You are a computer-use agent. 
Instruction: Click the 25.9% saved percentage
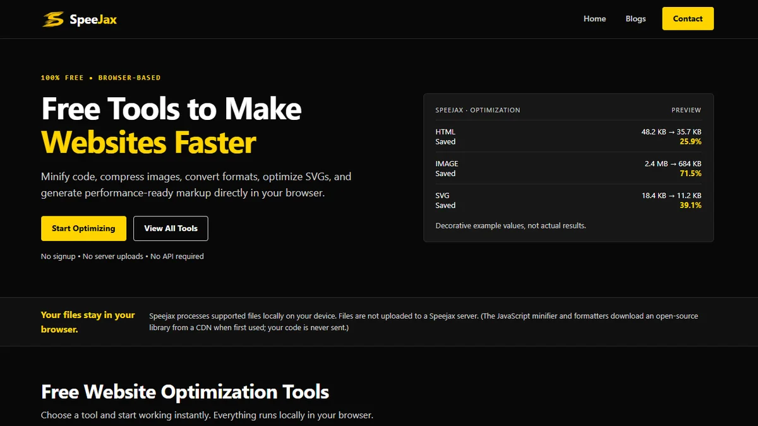click(x=690, y=142)
